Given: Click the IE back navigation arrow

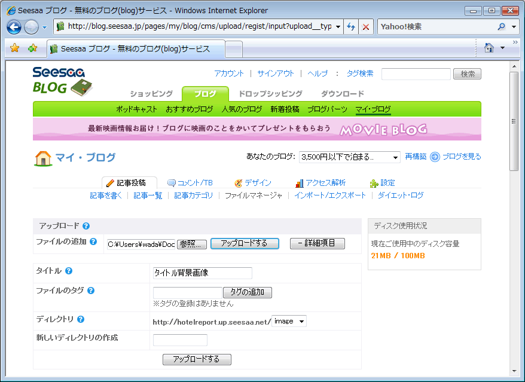Looking at the screenshot, I should [x=14, y=27].
